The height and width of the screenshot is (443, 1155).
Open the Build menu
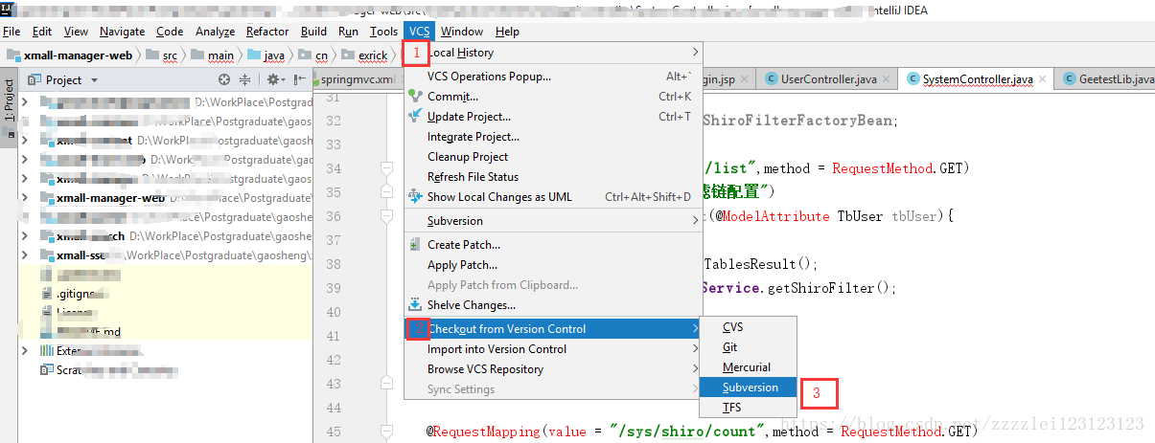[313, 32]
